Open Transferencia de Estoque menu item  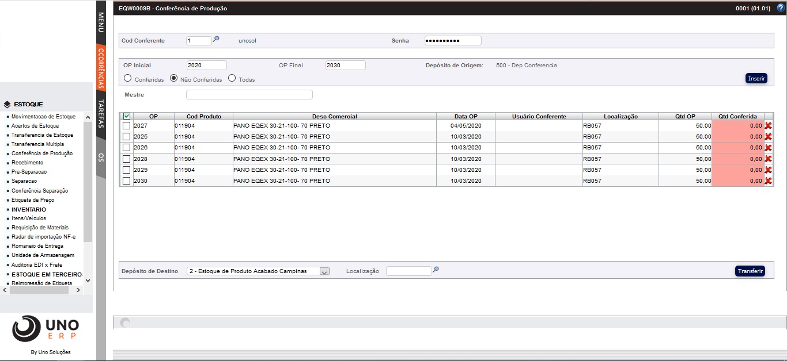[43, 135]
